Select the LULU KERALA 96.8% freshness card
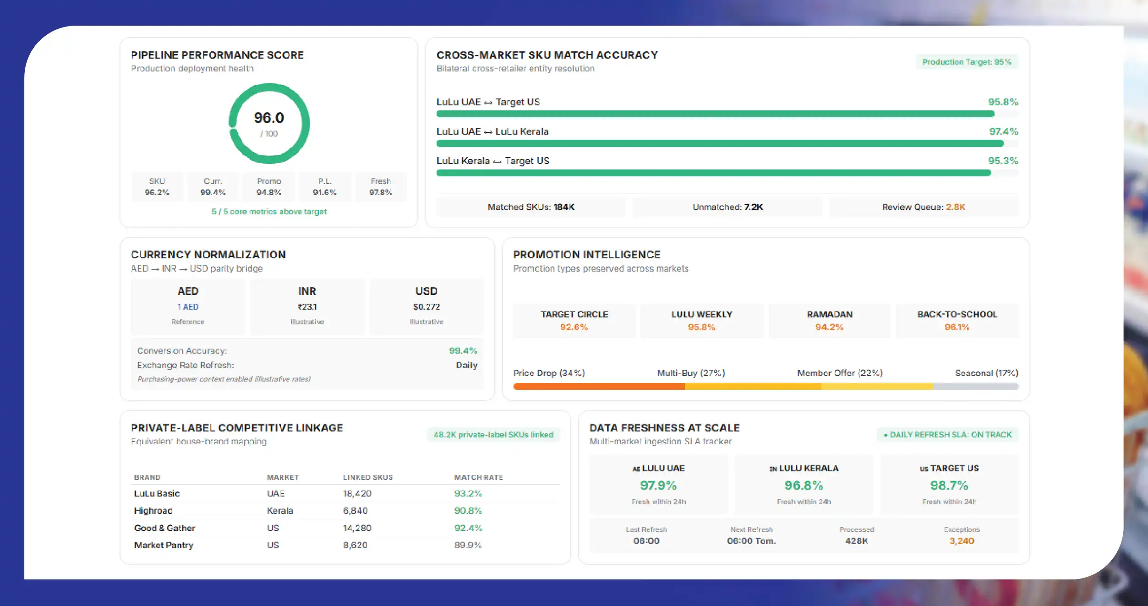The width and height of the screenshot is (1148, 606). click(804, 485)
